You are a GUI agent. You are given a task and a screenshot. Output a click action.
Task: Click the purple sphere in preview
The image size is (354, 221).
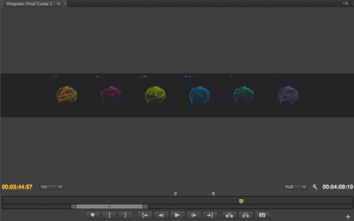288,95
